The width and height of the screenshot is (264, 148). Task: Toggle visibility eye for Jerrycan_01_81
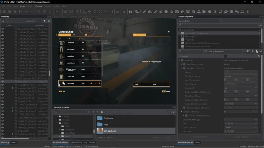pos(3,101)
